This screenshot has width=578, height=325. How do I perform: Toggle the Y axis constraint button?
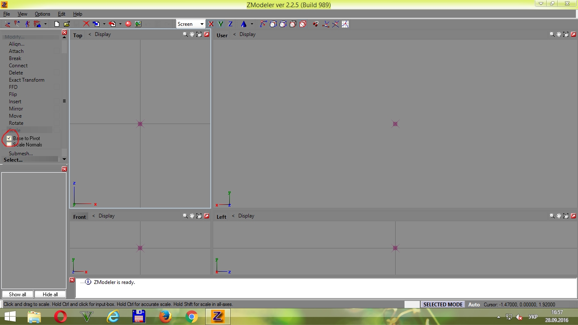point(220,24)
